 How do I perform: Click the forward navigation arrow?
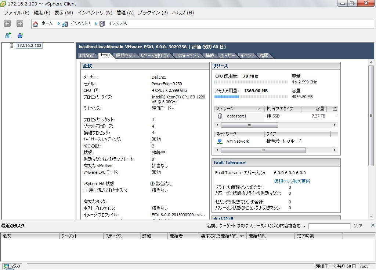[x=20, y=23]
